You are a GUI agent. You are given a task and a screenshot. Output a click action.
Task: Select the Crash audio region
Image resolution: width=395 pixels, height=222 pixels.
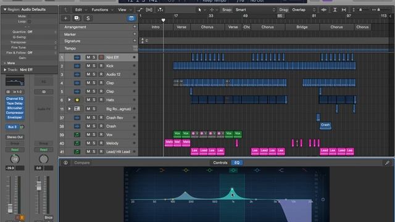coord(325,126)
